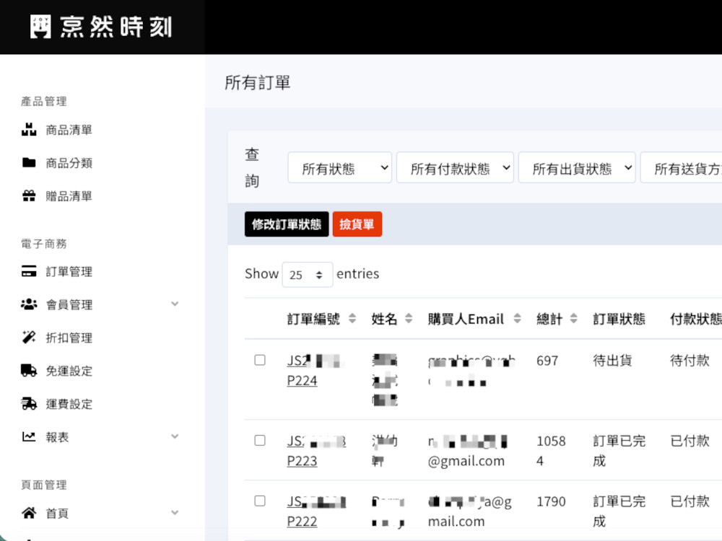
Task: Open 訂單管理 menu item
Action: point(69,272)
